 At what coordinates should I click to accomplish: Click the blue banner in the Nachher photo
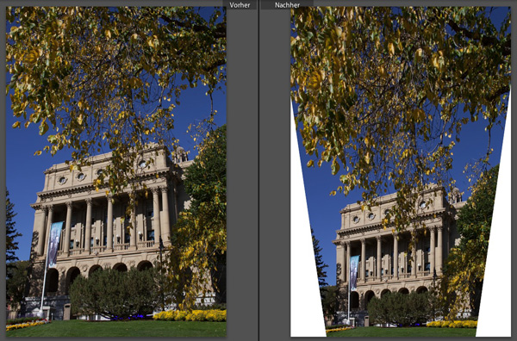pos(354,273)
